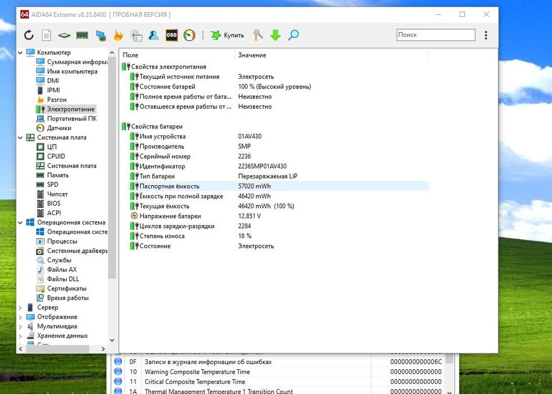
Task: Select the Память memory item
Action: (57, 175)
